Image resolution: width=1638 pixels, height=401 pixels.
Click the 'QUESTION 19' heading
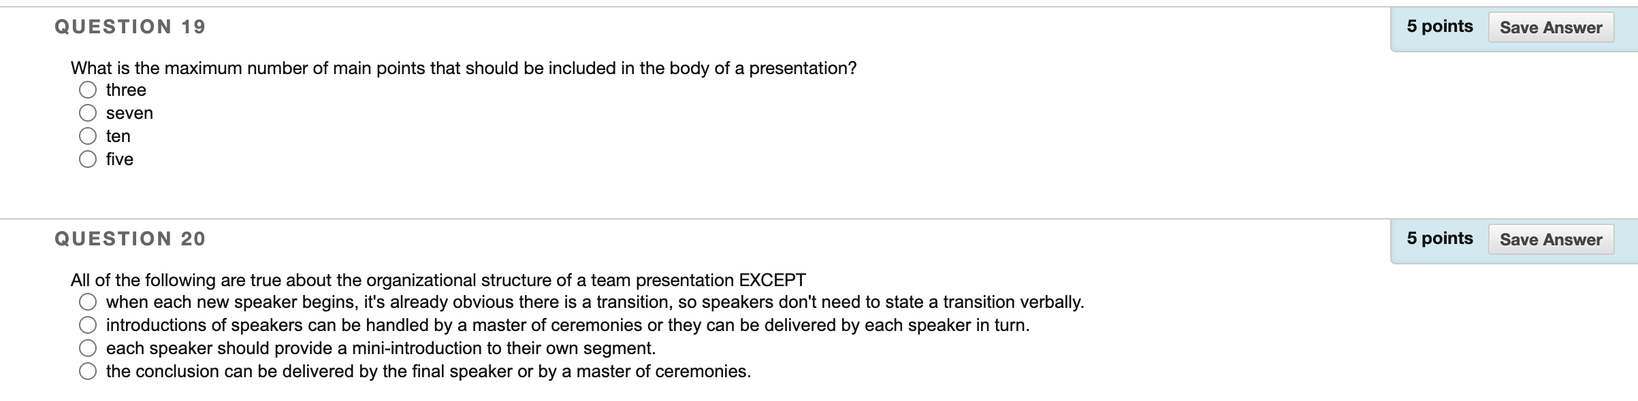tap(130, 27)
